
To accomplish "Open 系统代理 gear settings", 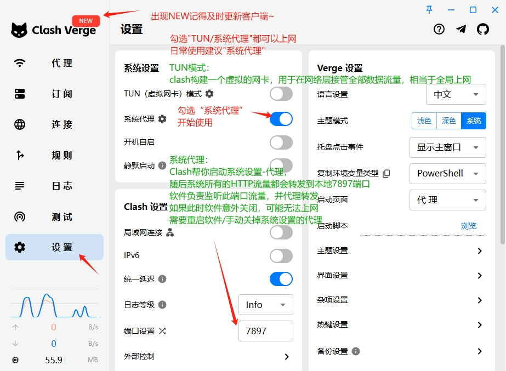I will coord(162,119).
